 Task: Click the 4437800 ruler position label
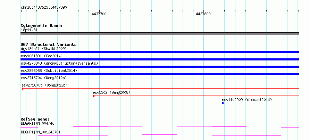(203, 14)
